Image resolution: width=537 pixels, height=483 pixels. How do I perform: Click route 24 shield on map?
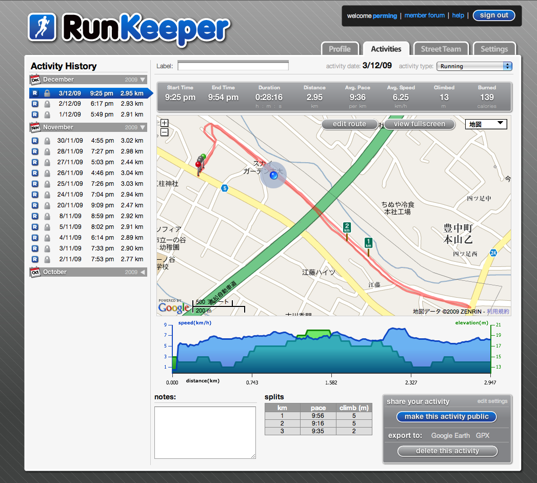tap(493, 253)
